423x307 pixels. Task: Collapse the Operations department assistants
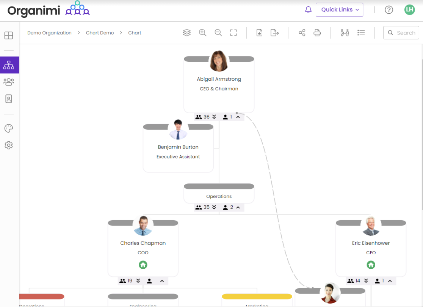pyautogui.click(x=238, y=207)
